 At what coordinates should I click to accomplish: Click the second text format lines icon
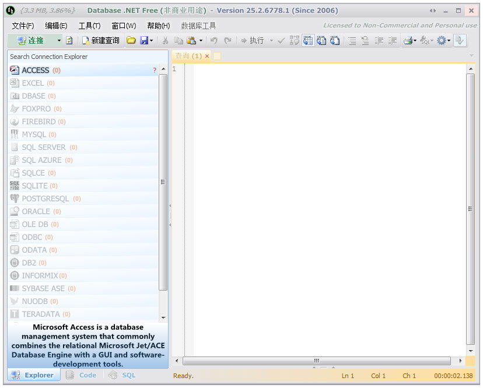pyautogui.click(x=365, y=40)
